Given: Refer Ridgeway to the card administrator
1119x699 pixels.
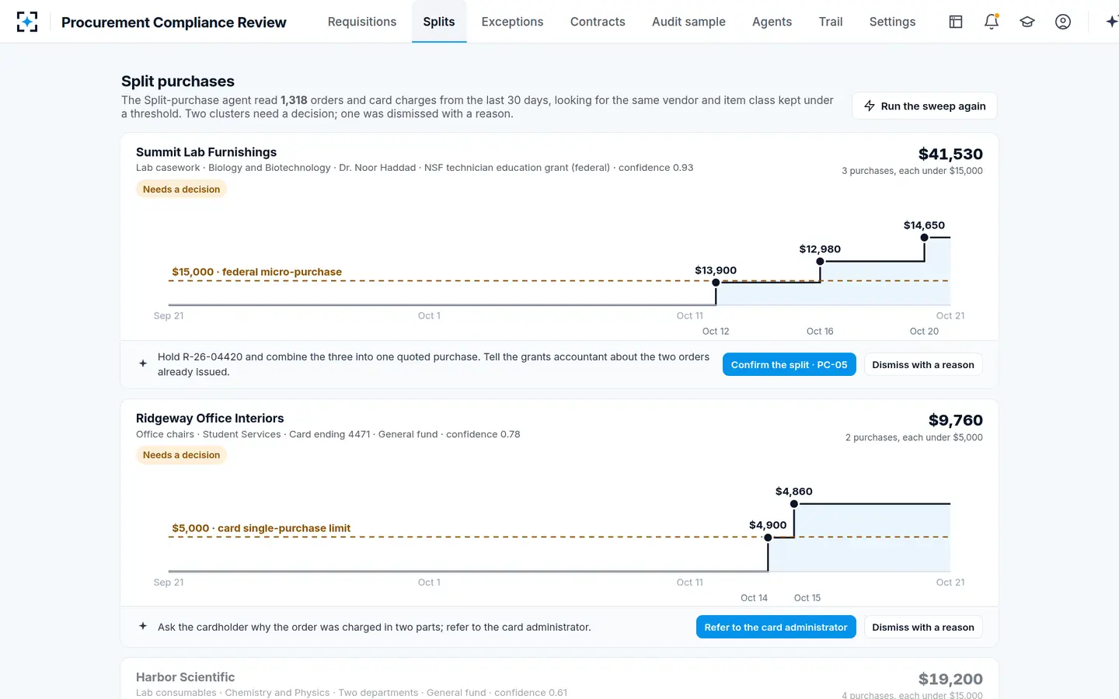Looking at the screenshot, I should (776, 627).
